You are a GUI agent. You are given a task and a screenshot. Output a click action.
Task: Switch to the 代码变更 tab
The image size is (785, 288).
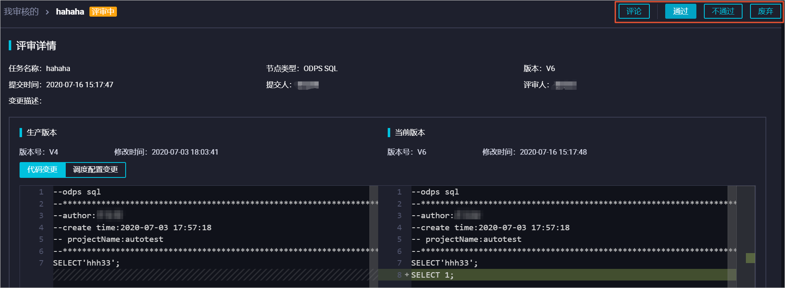point(42,170)
